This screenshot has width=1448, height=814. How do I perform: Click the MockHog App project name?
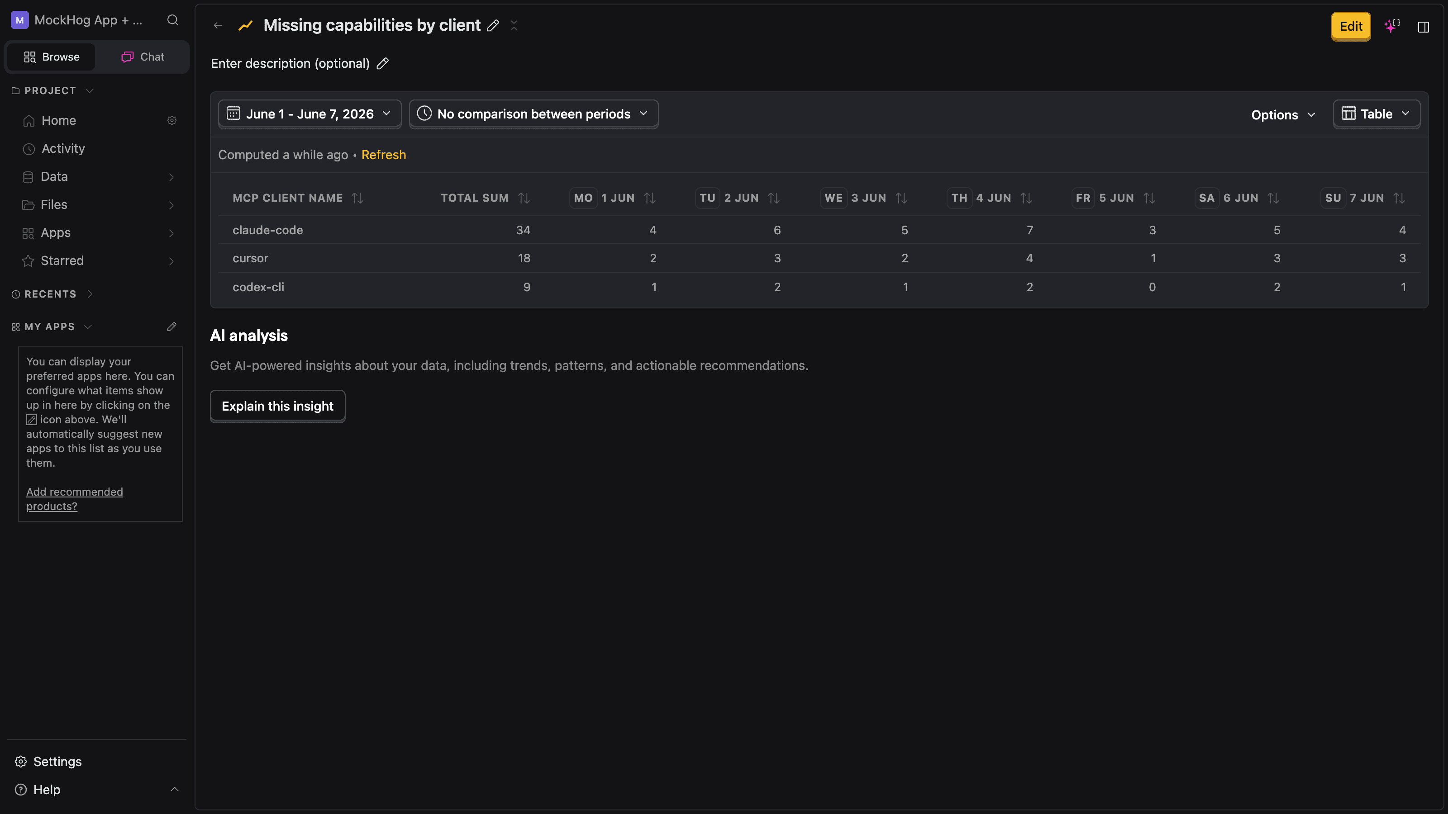pyautogui.click(x=88, y=20)
